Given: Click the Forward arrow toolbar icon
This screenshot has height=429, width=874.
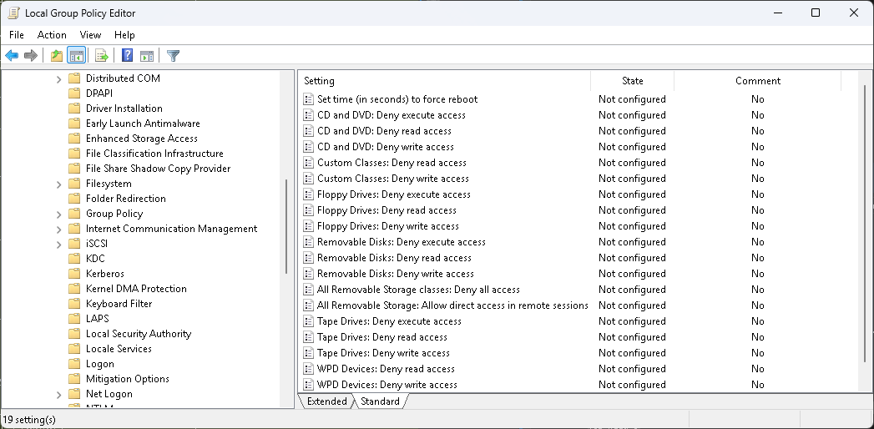Looking at the screenshot, I should coord(31,56).
